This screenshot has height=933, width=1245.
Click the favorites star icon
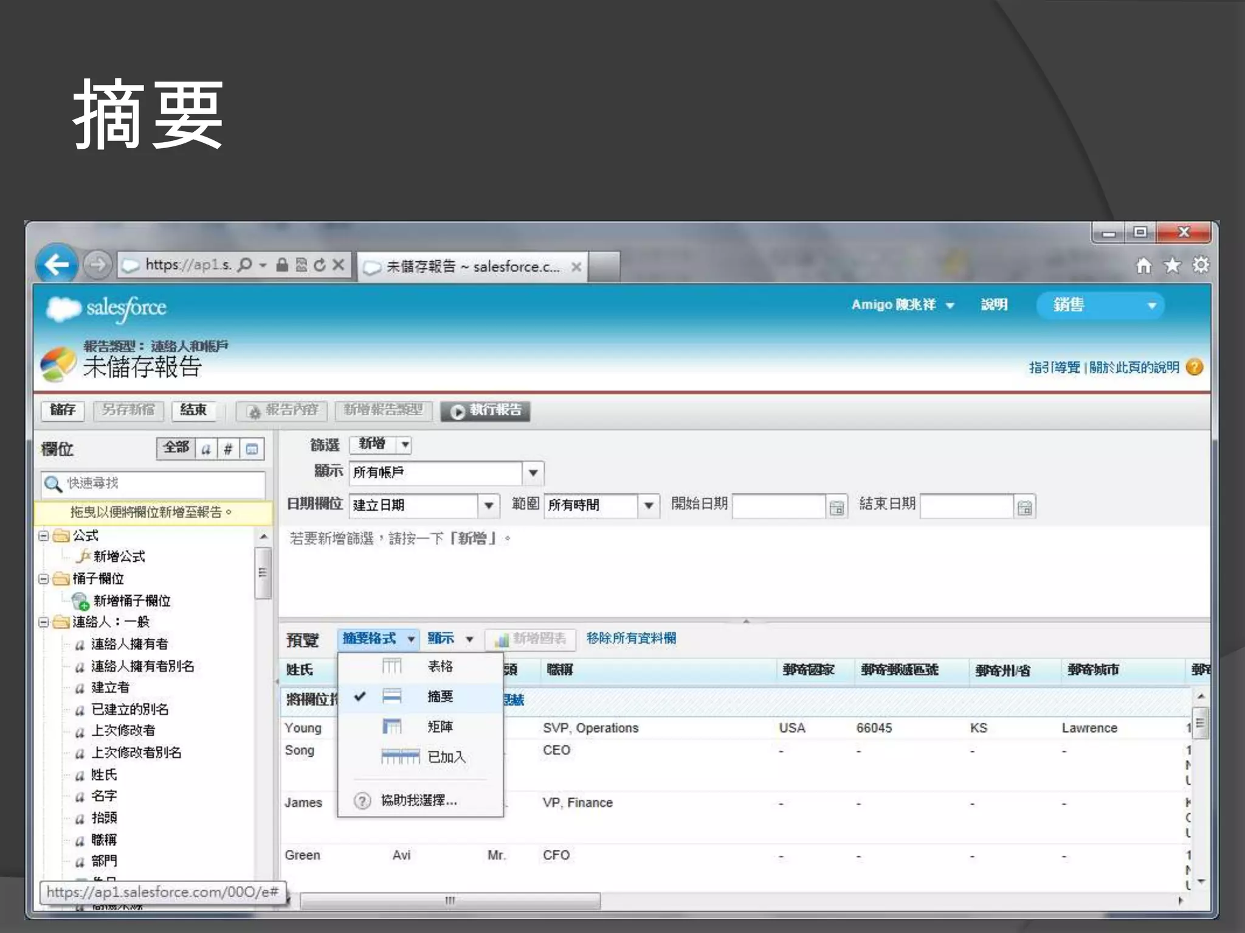(1172, 265)
